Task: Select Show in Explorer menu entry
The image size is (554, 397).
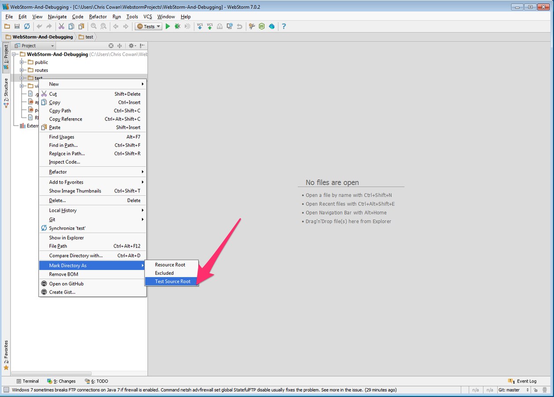Action: pos(93,238)
